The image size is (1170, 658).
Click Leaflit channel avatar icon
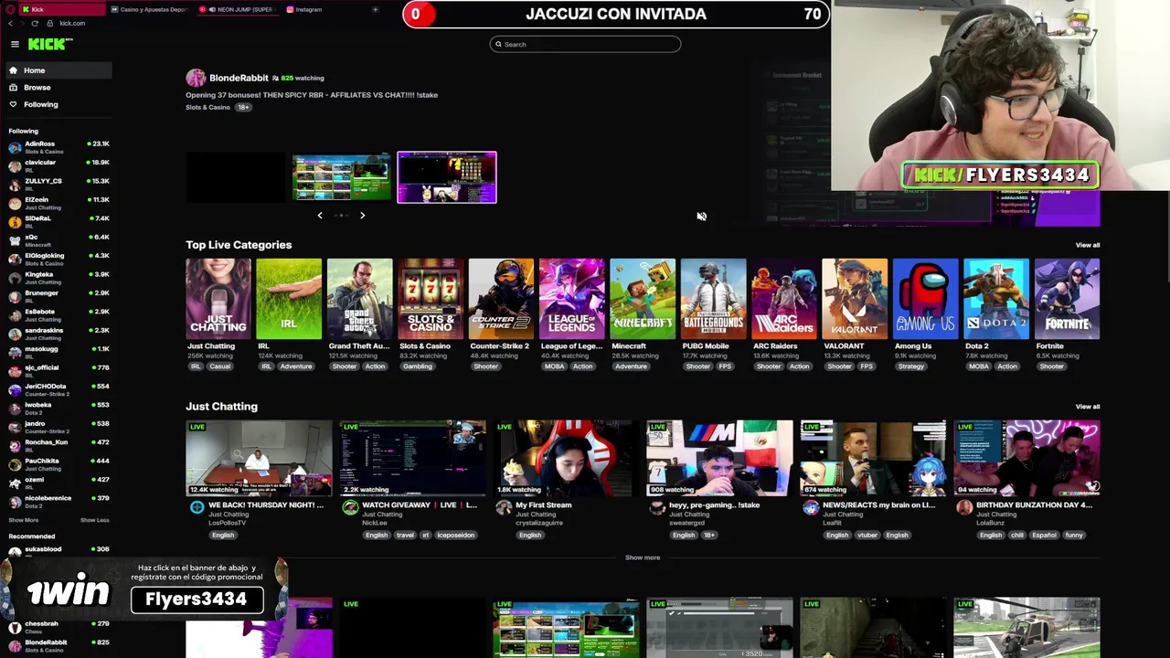pyautogui.click(x=811, y=508)
